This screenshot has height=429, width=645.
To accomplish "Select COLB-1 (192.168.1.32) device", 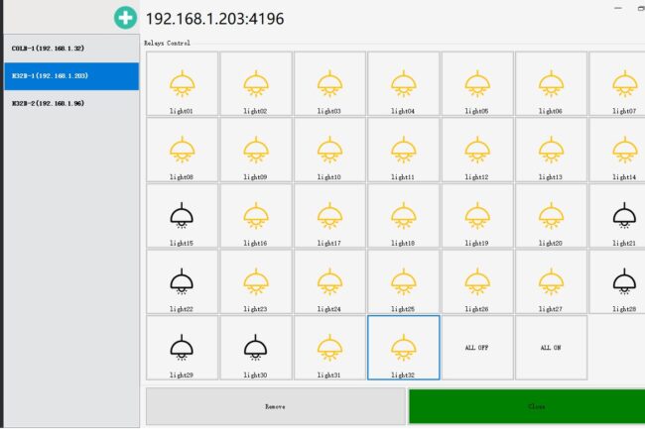I will pyautogui.click(x=69, y=48).
